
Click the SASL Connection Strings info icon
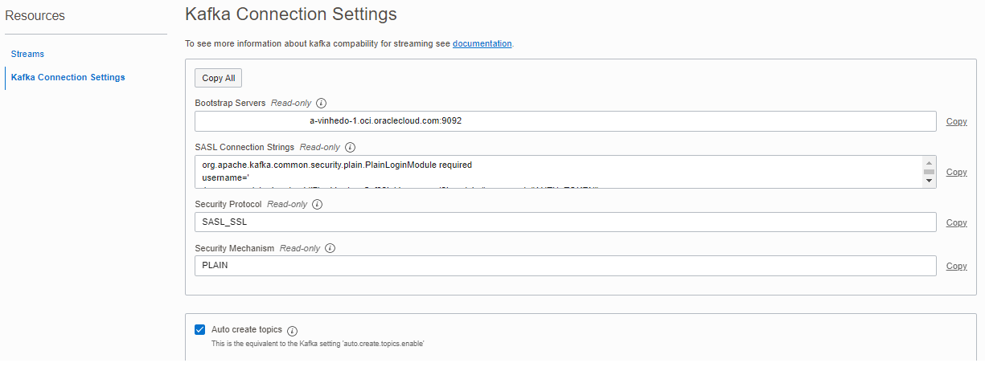pyautogui.click(x=350, y=148)
